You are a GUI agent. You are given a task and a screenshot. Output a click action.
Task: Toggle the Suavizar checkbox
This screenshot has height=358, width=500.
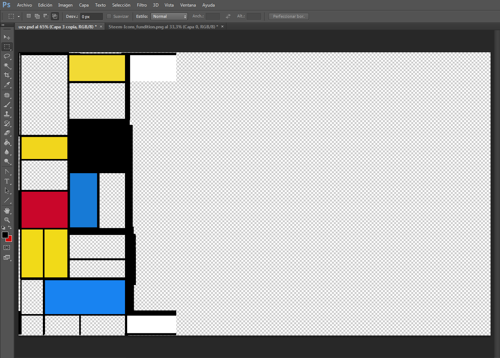109,16
